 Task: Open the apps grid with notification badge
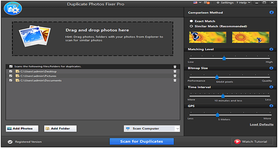click(207, 3)
